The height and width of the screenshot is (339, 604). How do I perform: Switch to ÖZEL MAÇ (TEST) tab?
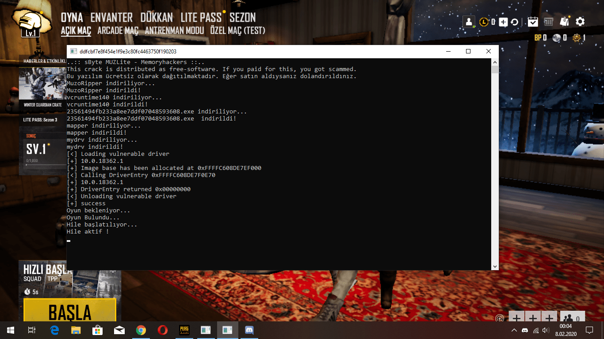coord(237,30)
